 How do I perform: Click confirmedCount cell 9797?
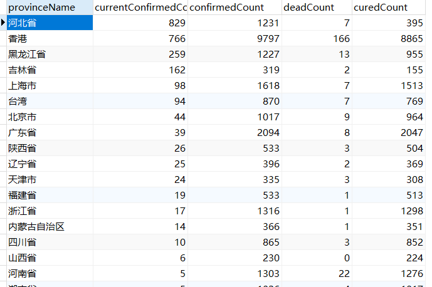pos(234,38)
